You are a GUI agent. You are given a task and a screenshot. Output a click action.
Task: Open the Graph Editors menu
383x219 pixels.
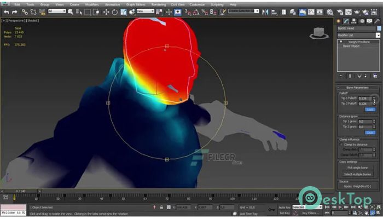[136, 4]
